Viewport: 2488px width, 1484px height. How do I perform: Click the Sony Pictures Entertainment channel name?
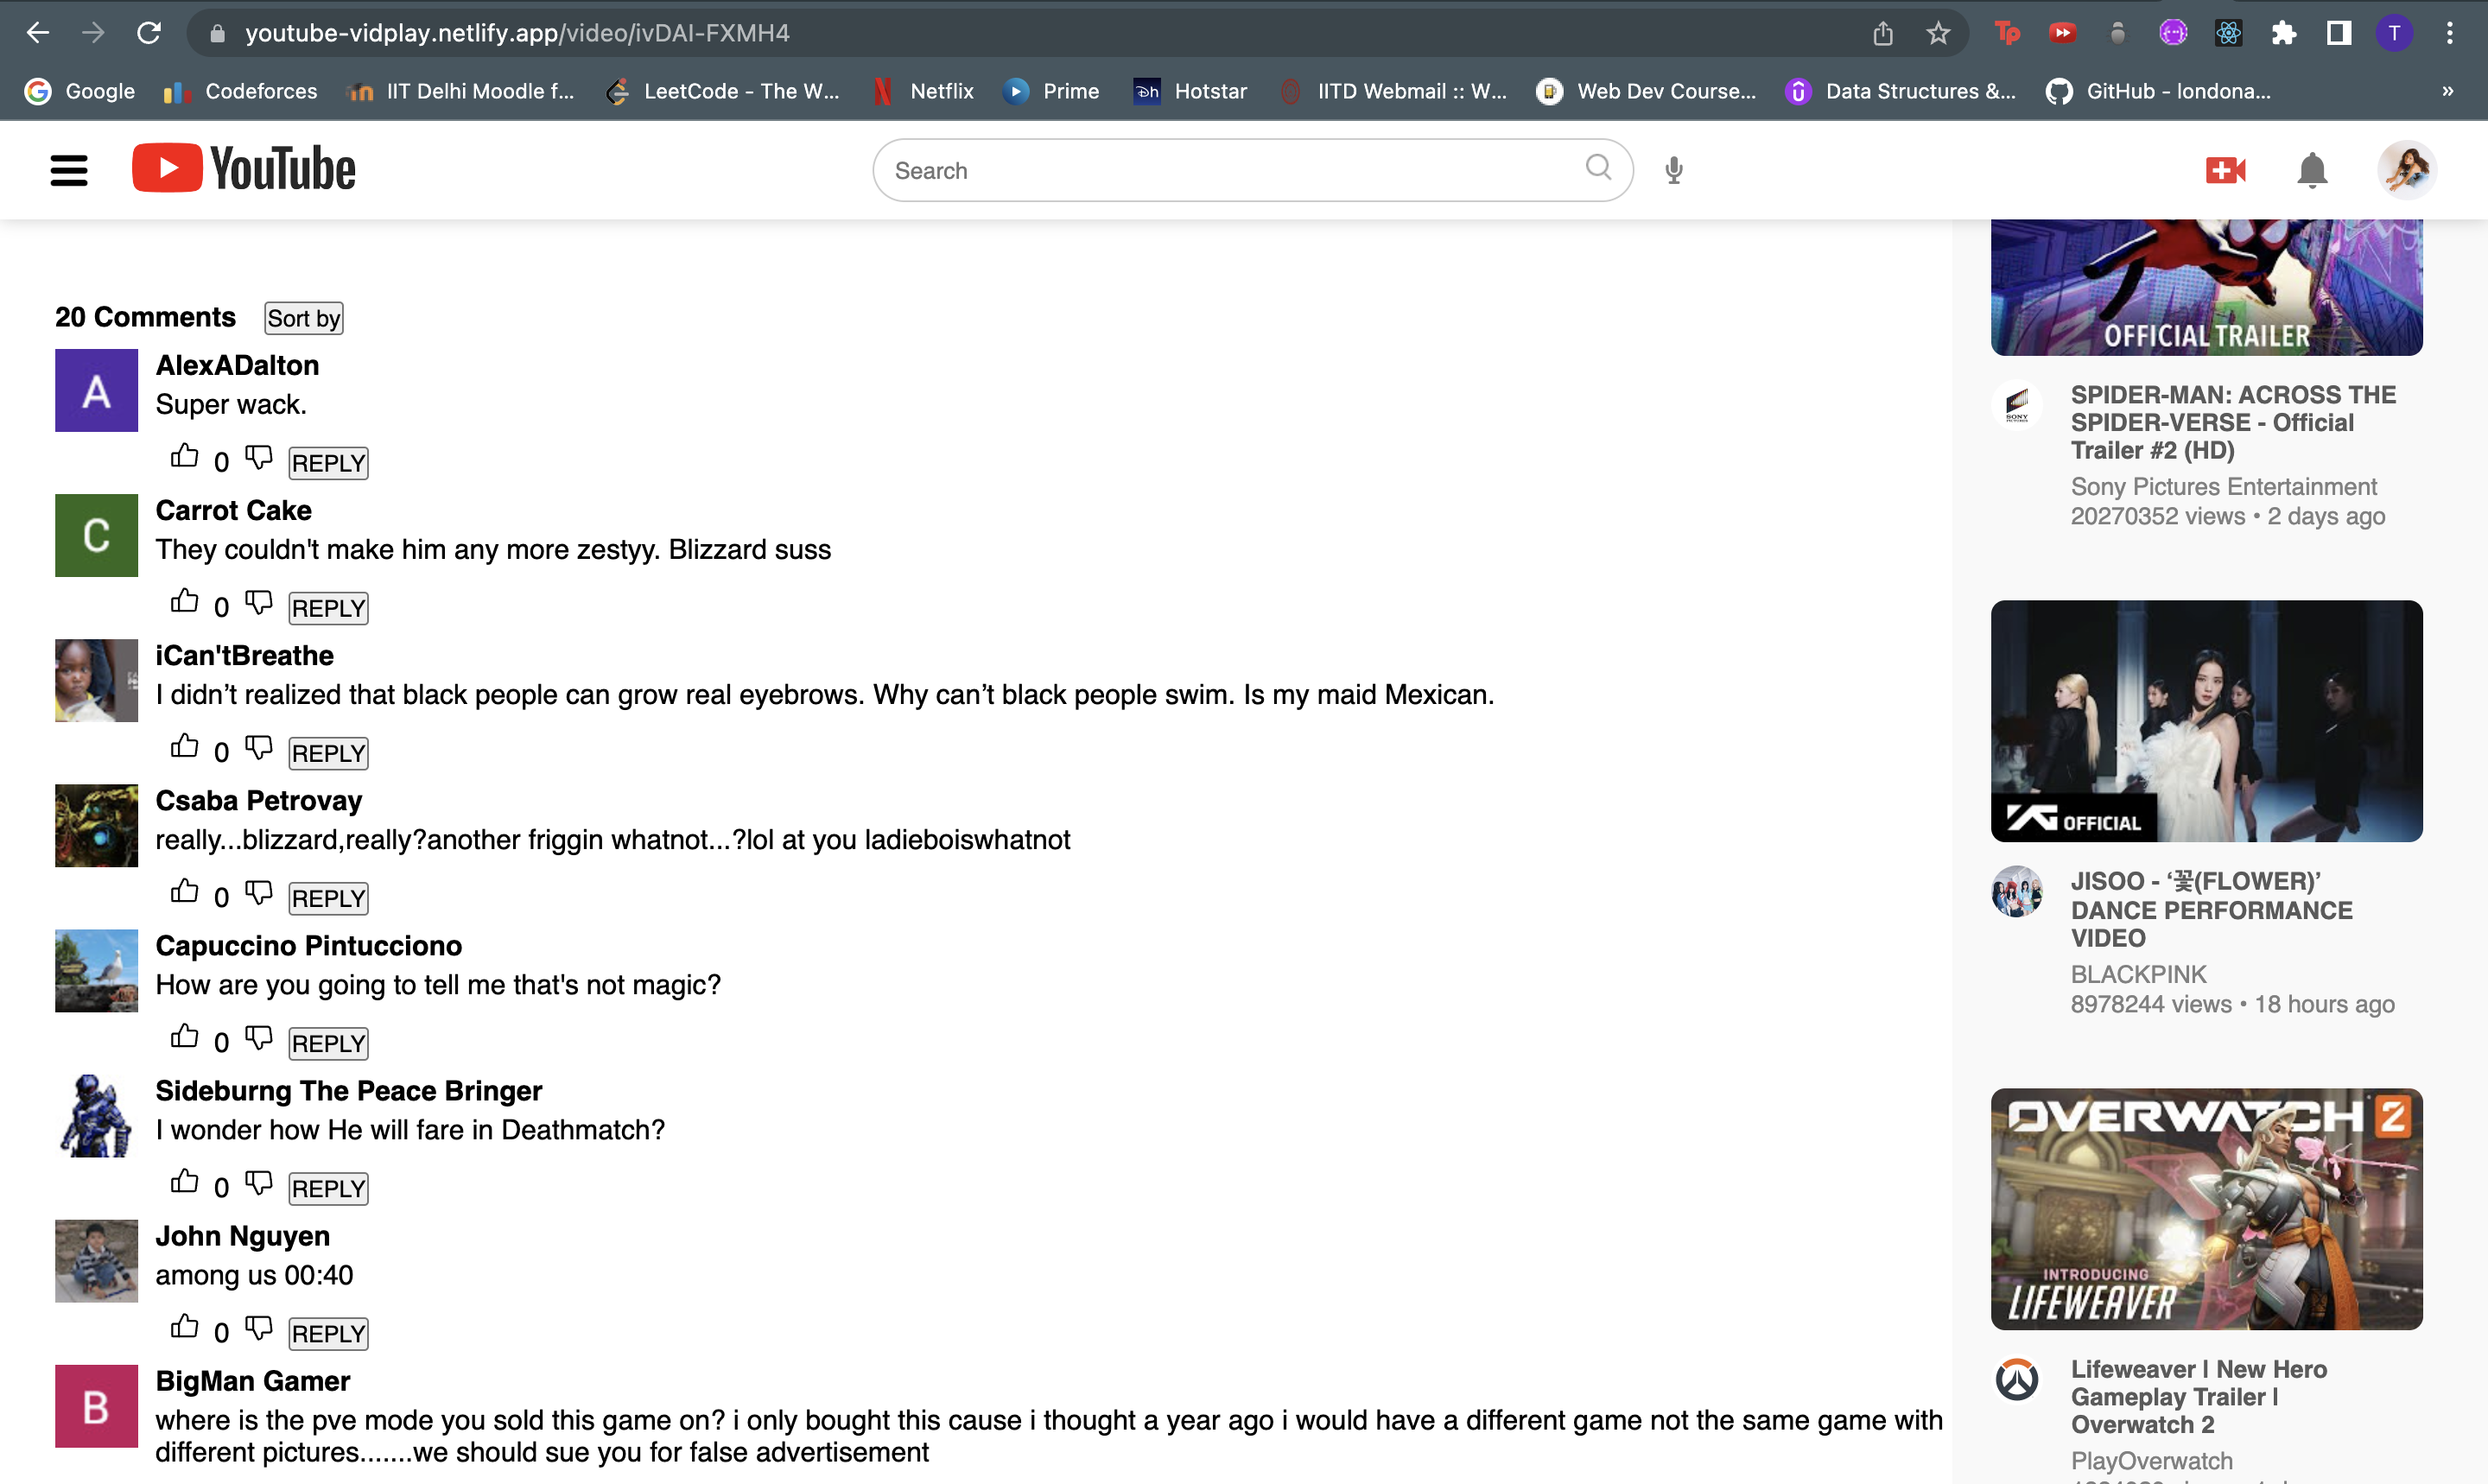click(x=2223, y=486)
